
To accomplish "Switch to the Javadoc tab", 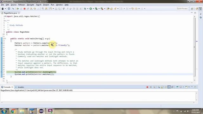I will pyautogui.click(x=20, y=87).
